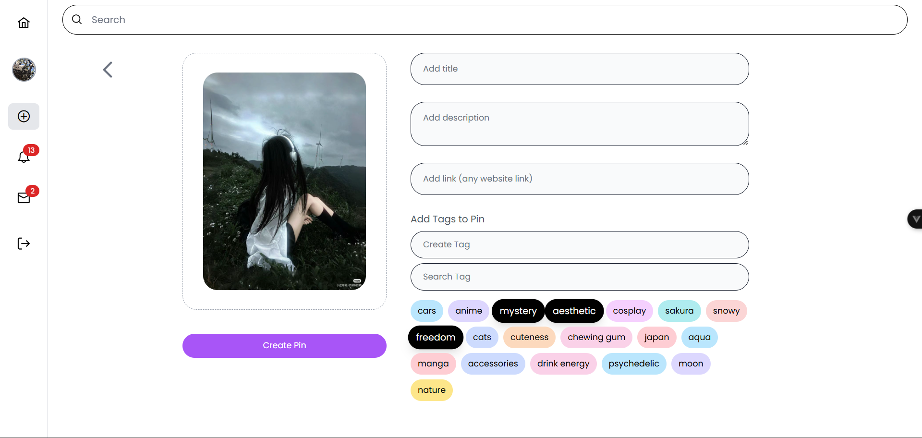This screenshot has width=922, height=438.
Task: Select the sakura tag
Action: tap(679, 311)
